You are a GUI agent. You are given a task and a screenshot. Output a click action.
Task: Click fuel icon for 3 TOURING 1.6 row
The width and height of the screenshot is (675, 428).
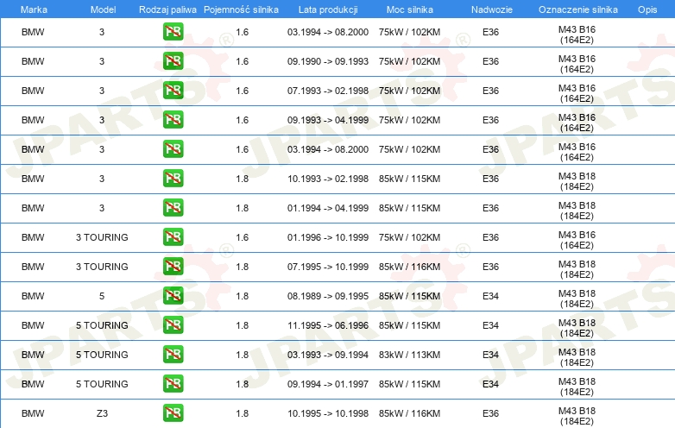point(173,237)
